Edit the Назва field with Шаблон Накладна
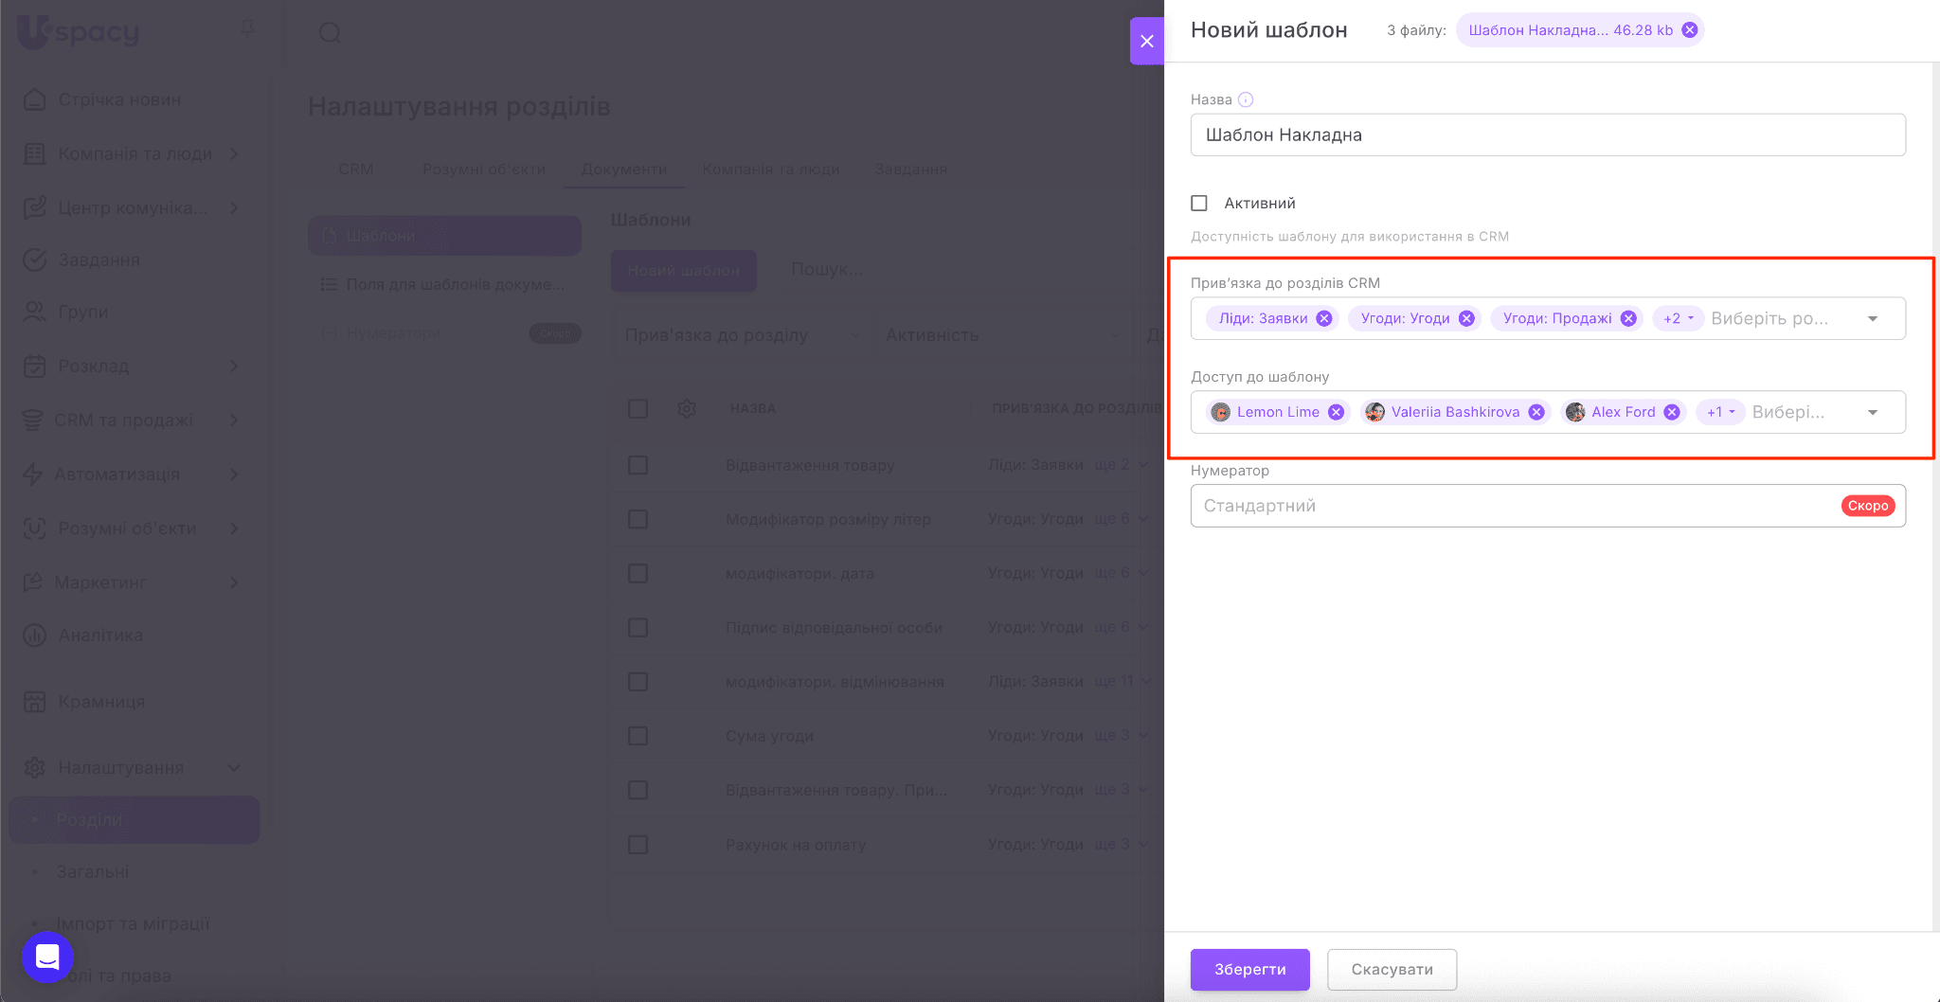Viewport: 1940px width, 1002px height. coord(1548,134)
